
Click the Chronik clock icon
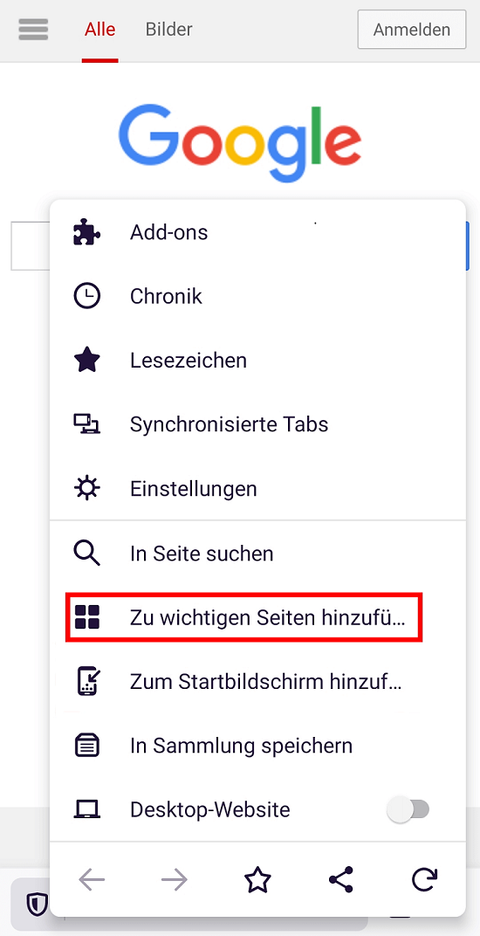tap(87, 296)
